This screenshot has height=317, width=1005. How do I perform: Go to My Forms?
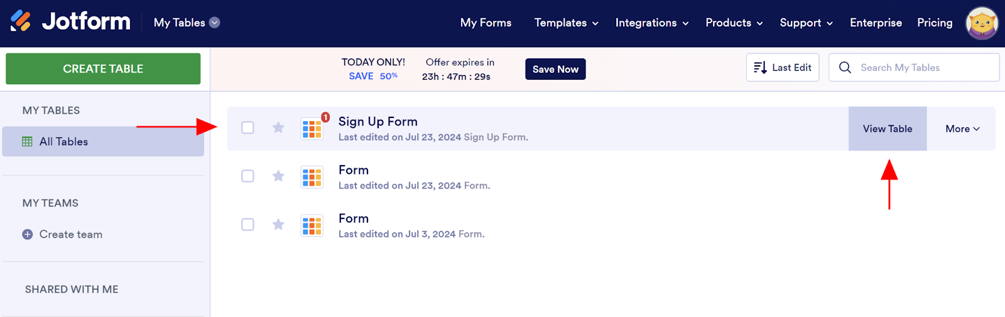coord(486,23)
